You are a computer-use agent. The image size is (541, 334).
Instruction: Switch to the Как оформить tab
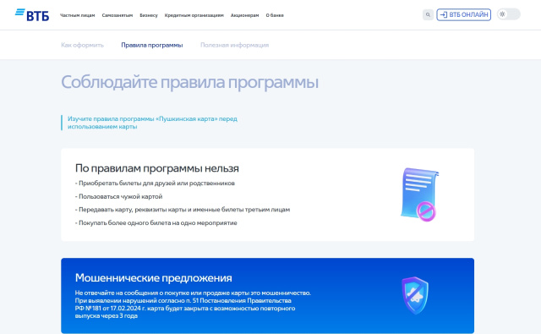coord(83,45)
